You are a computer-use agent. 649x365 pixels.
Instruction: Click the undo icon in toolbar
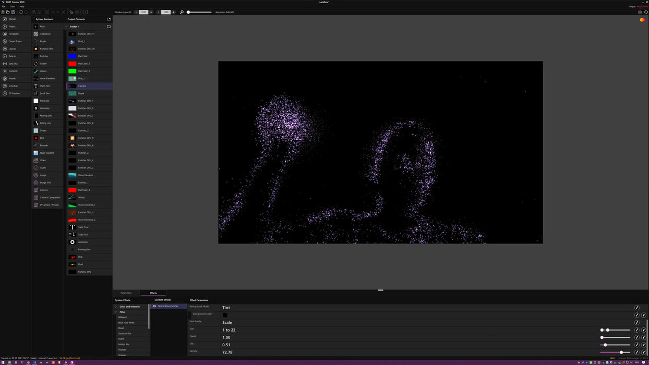click(x=21, y=12)
